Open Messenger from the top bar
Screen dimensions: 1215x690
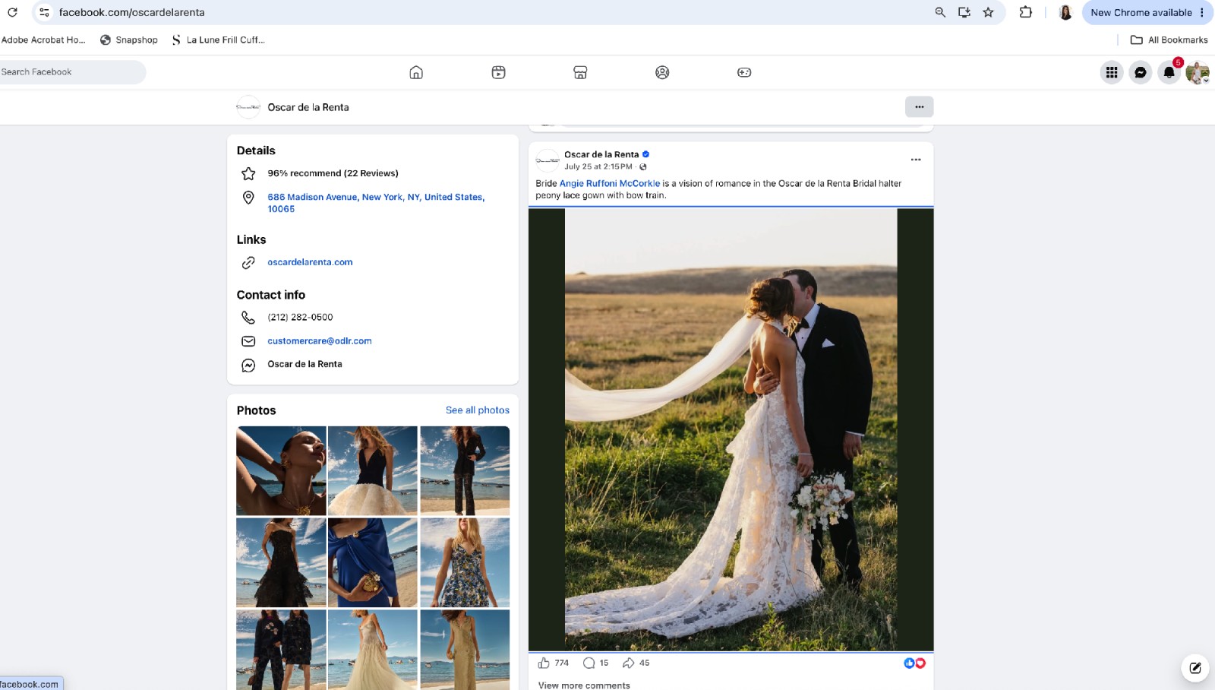1141,72
